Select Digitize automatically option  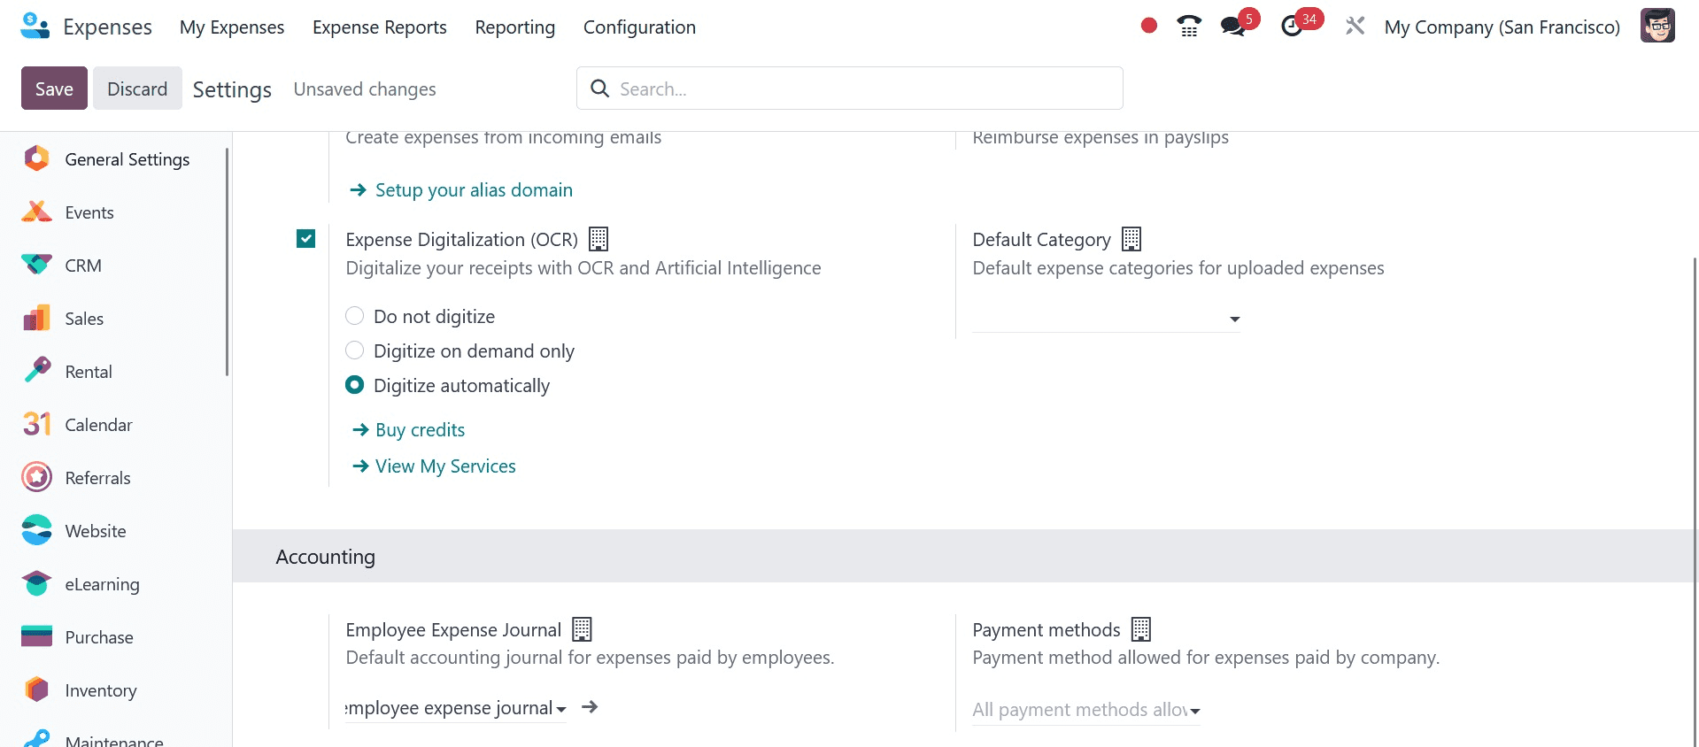pyautogui.click(x=354, y=385)
